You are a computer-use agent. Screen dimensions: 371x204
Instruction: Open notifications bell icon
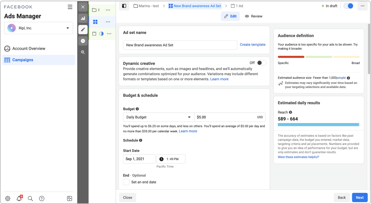point(19,198)
